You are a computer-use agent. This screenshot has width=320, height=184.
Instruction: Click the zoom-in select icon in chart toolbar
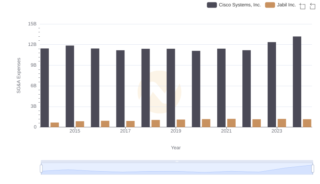[302, 6]
